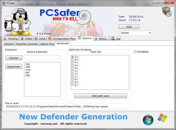Image resolution: width=176 pixels, height=130 pixels.
Task: Click the Options tab monitor icon
Action: tap(79, 38)
